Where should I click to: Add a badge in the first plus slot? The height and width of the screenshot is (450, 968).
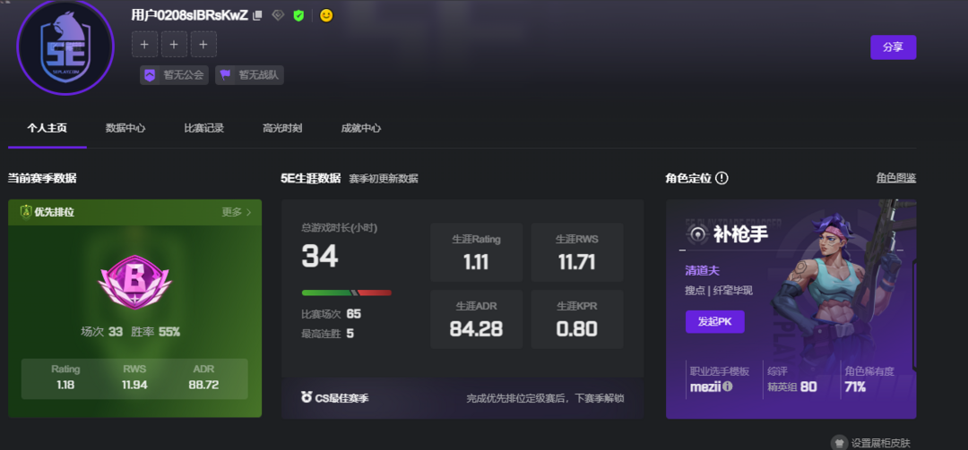[144, 45]
